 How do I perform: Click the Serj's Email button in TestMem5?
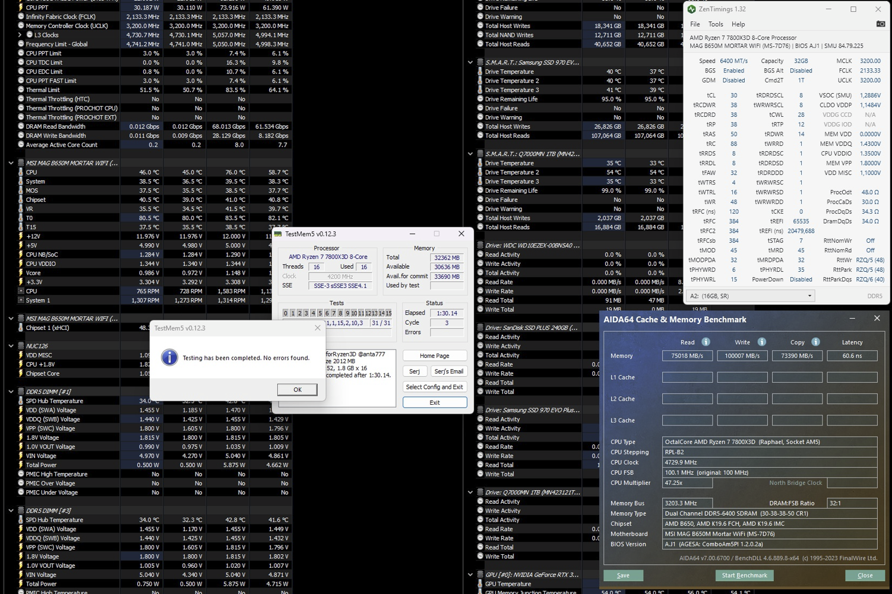point(448,371)
